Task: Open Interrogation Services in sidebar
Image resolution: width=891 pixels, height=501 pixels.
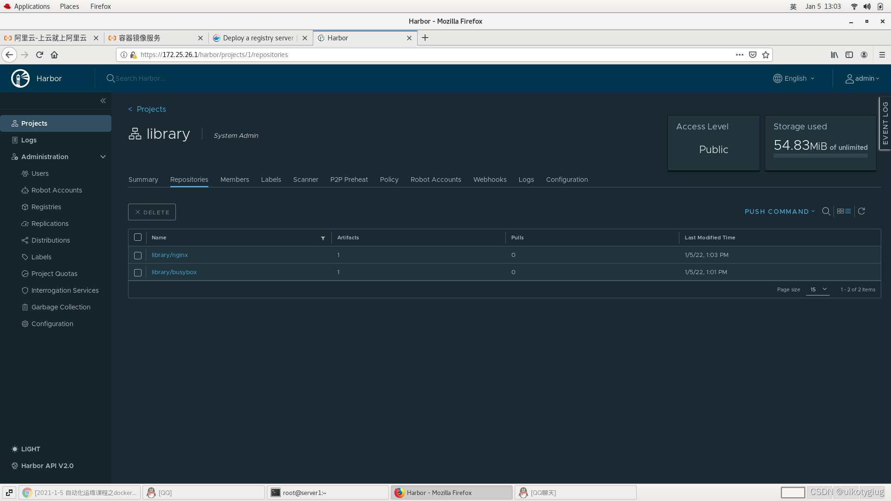Action: point(65,290)
